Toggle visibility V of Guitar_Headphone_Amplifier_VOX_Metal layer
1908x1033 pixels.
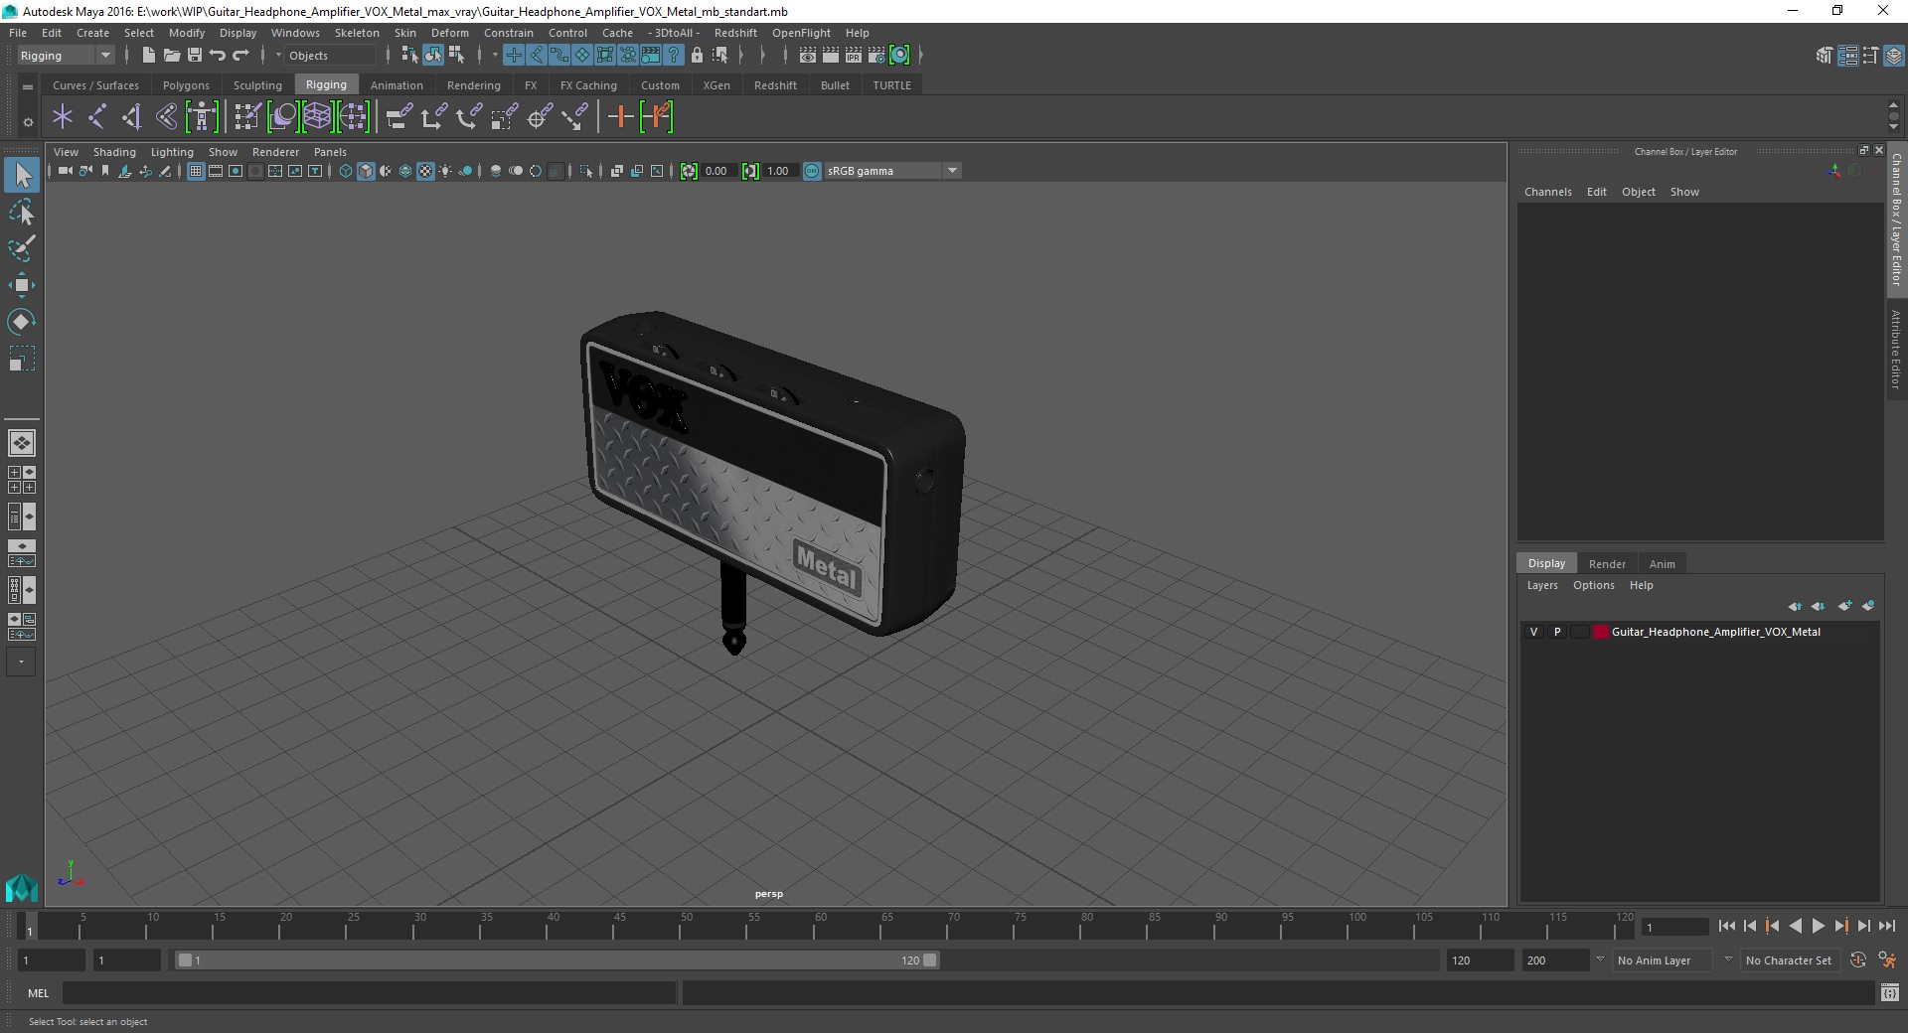(x=1533, y=632)
